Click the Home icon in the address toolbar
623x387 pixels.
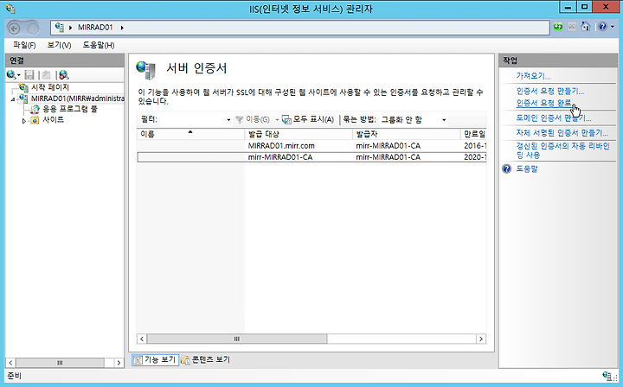click(x=586, y=27)
